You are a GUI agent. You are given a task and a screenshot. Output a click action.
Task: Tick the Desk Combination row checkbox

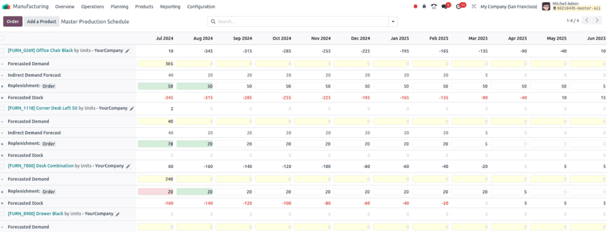[x=2, y=166]
